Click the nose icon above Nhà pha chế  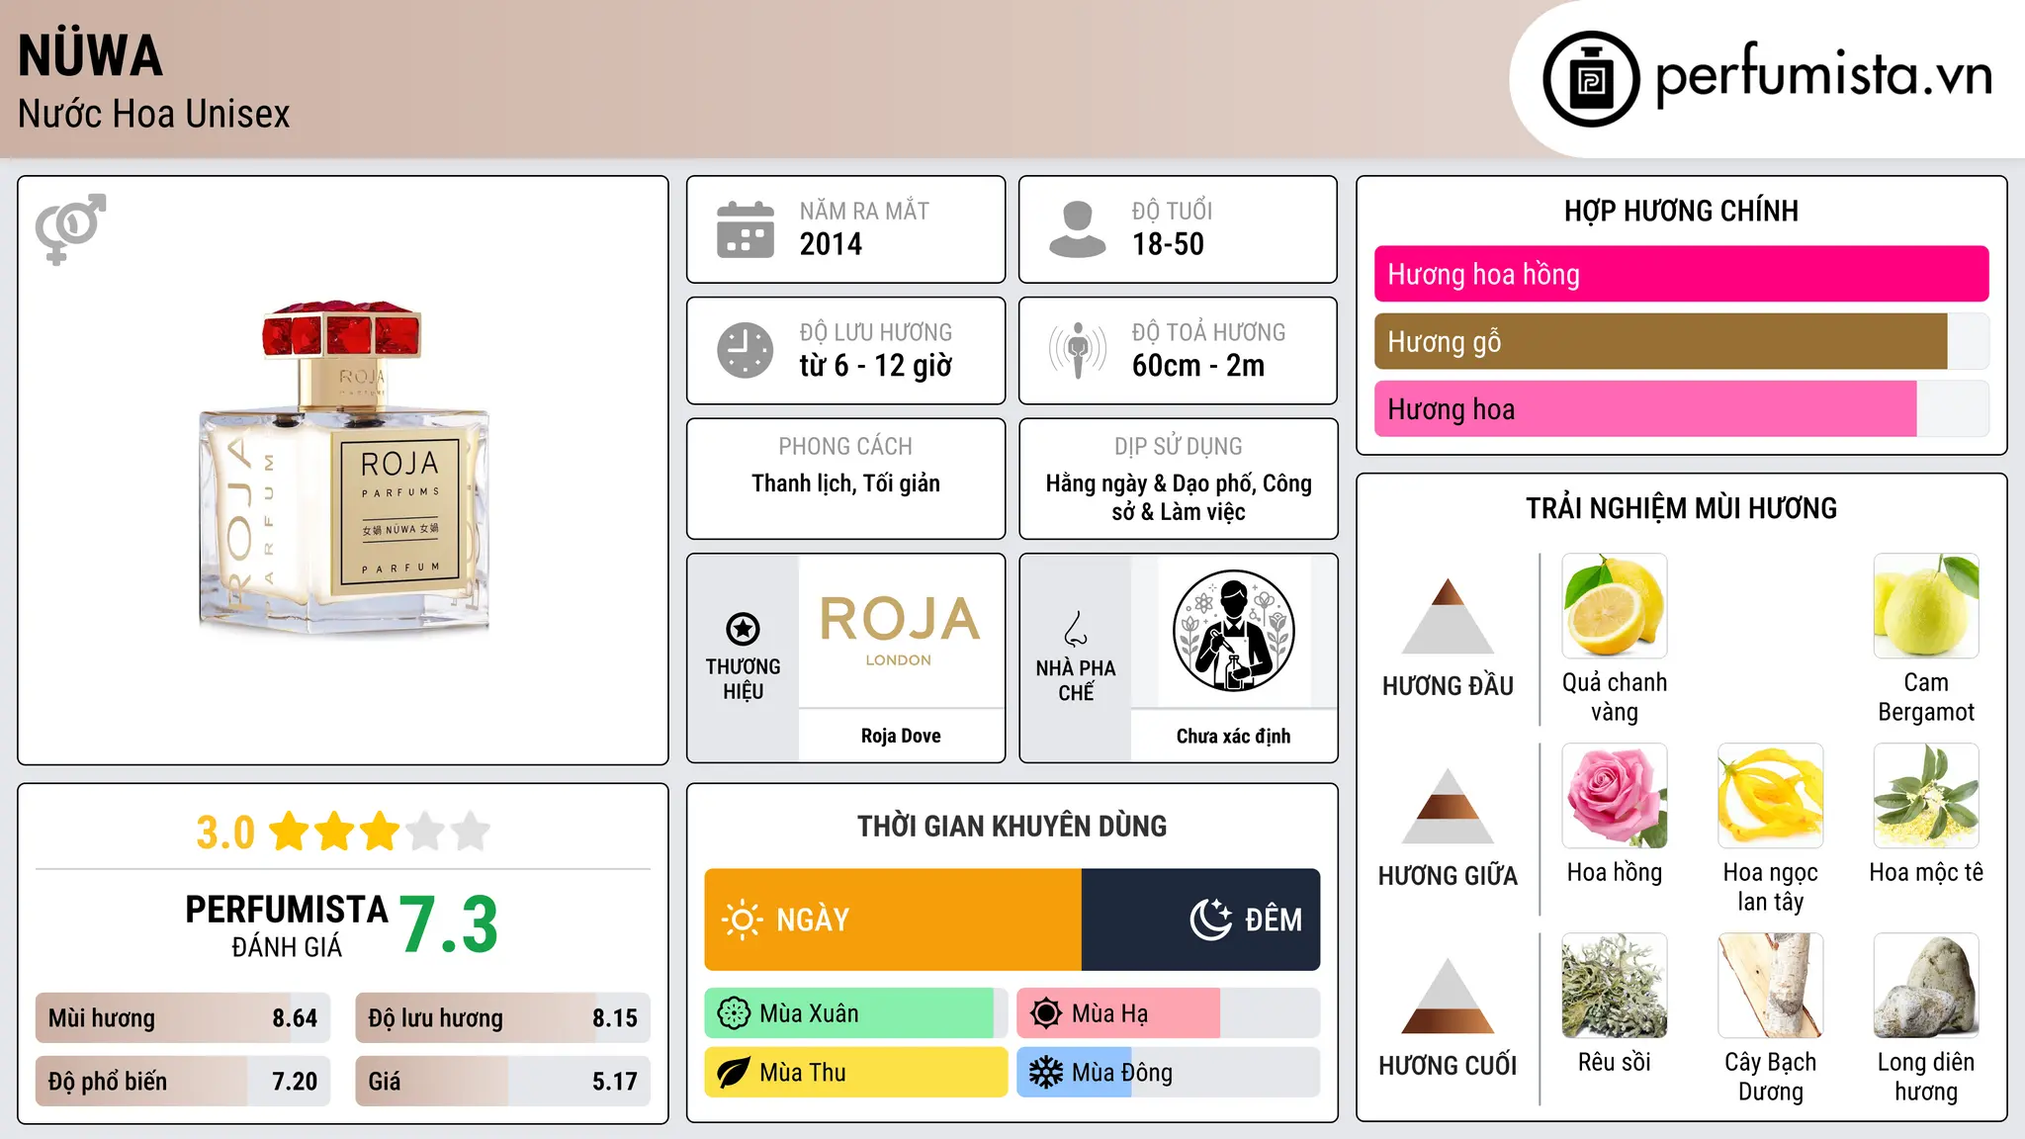[x=1076, y=629]
